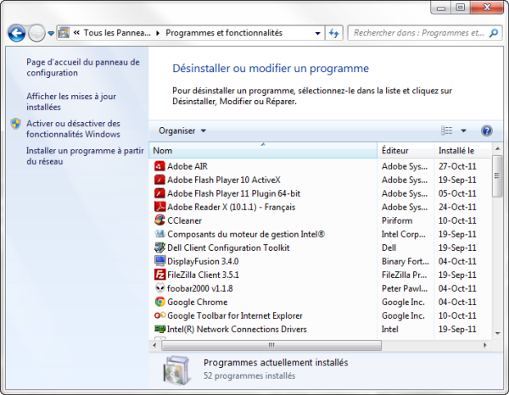
Task: Click the Binary Fort... publisher cell
Action: click(x=406, y=261)
